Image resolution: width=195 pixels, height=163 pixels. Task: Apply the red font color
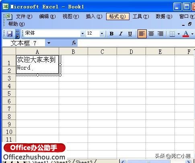click(186, 34)
